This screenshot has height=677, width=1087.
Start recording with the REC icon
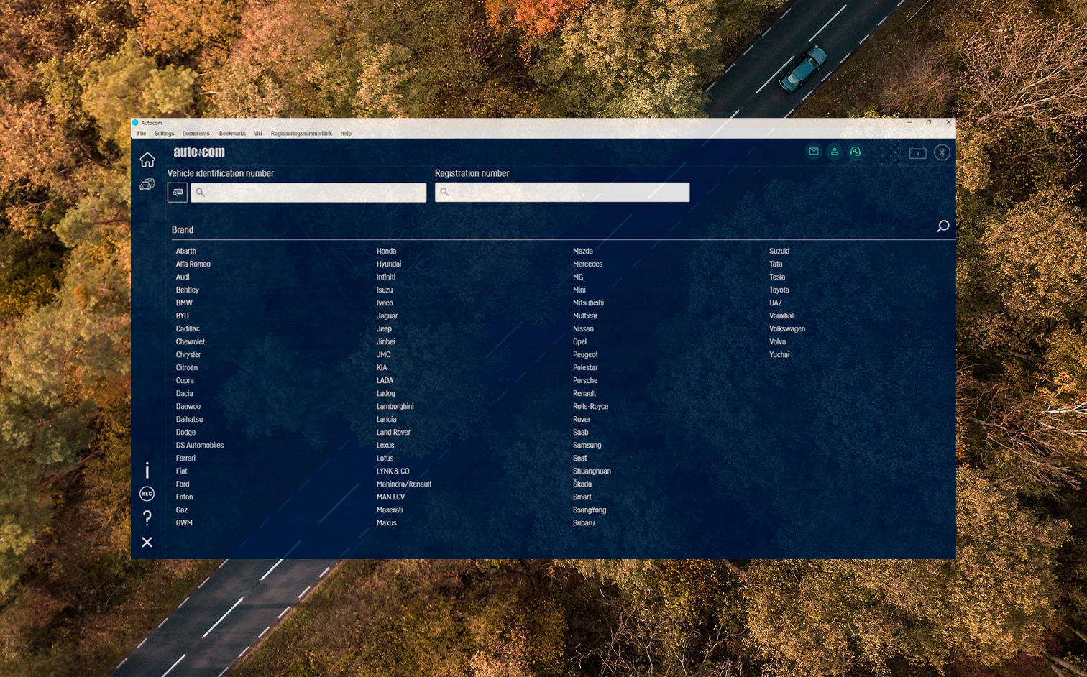pos(147,494)
